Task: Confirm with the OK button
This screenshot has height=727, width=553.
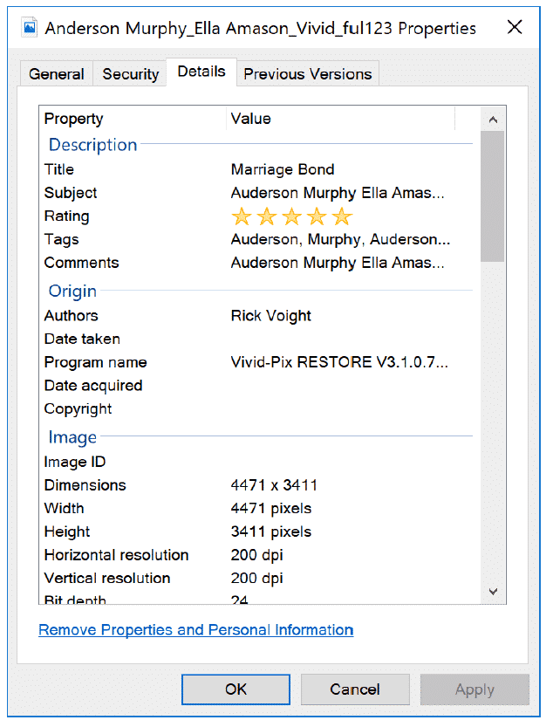Action: 236,689
